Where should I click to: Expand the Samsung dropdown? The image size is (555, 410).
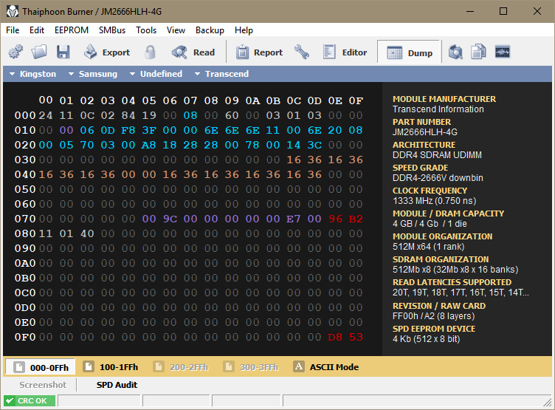coord(93,74)
